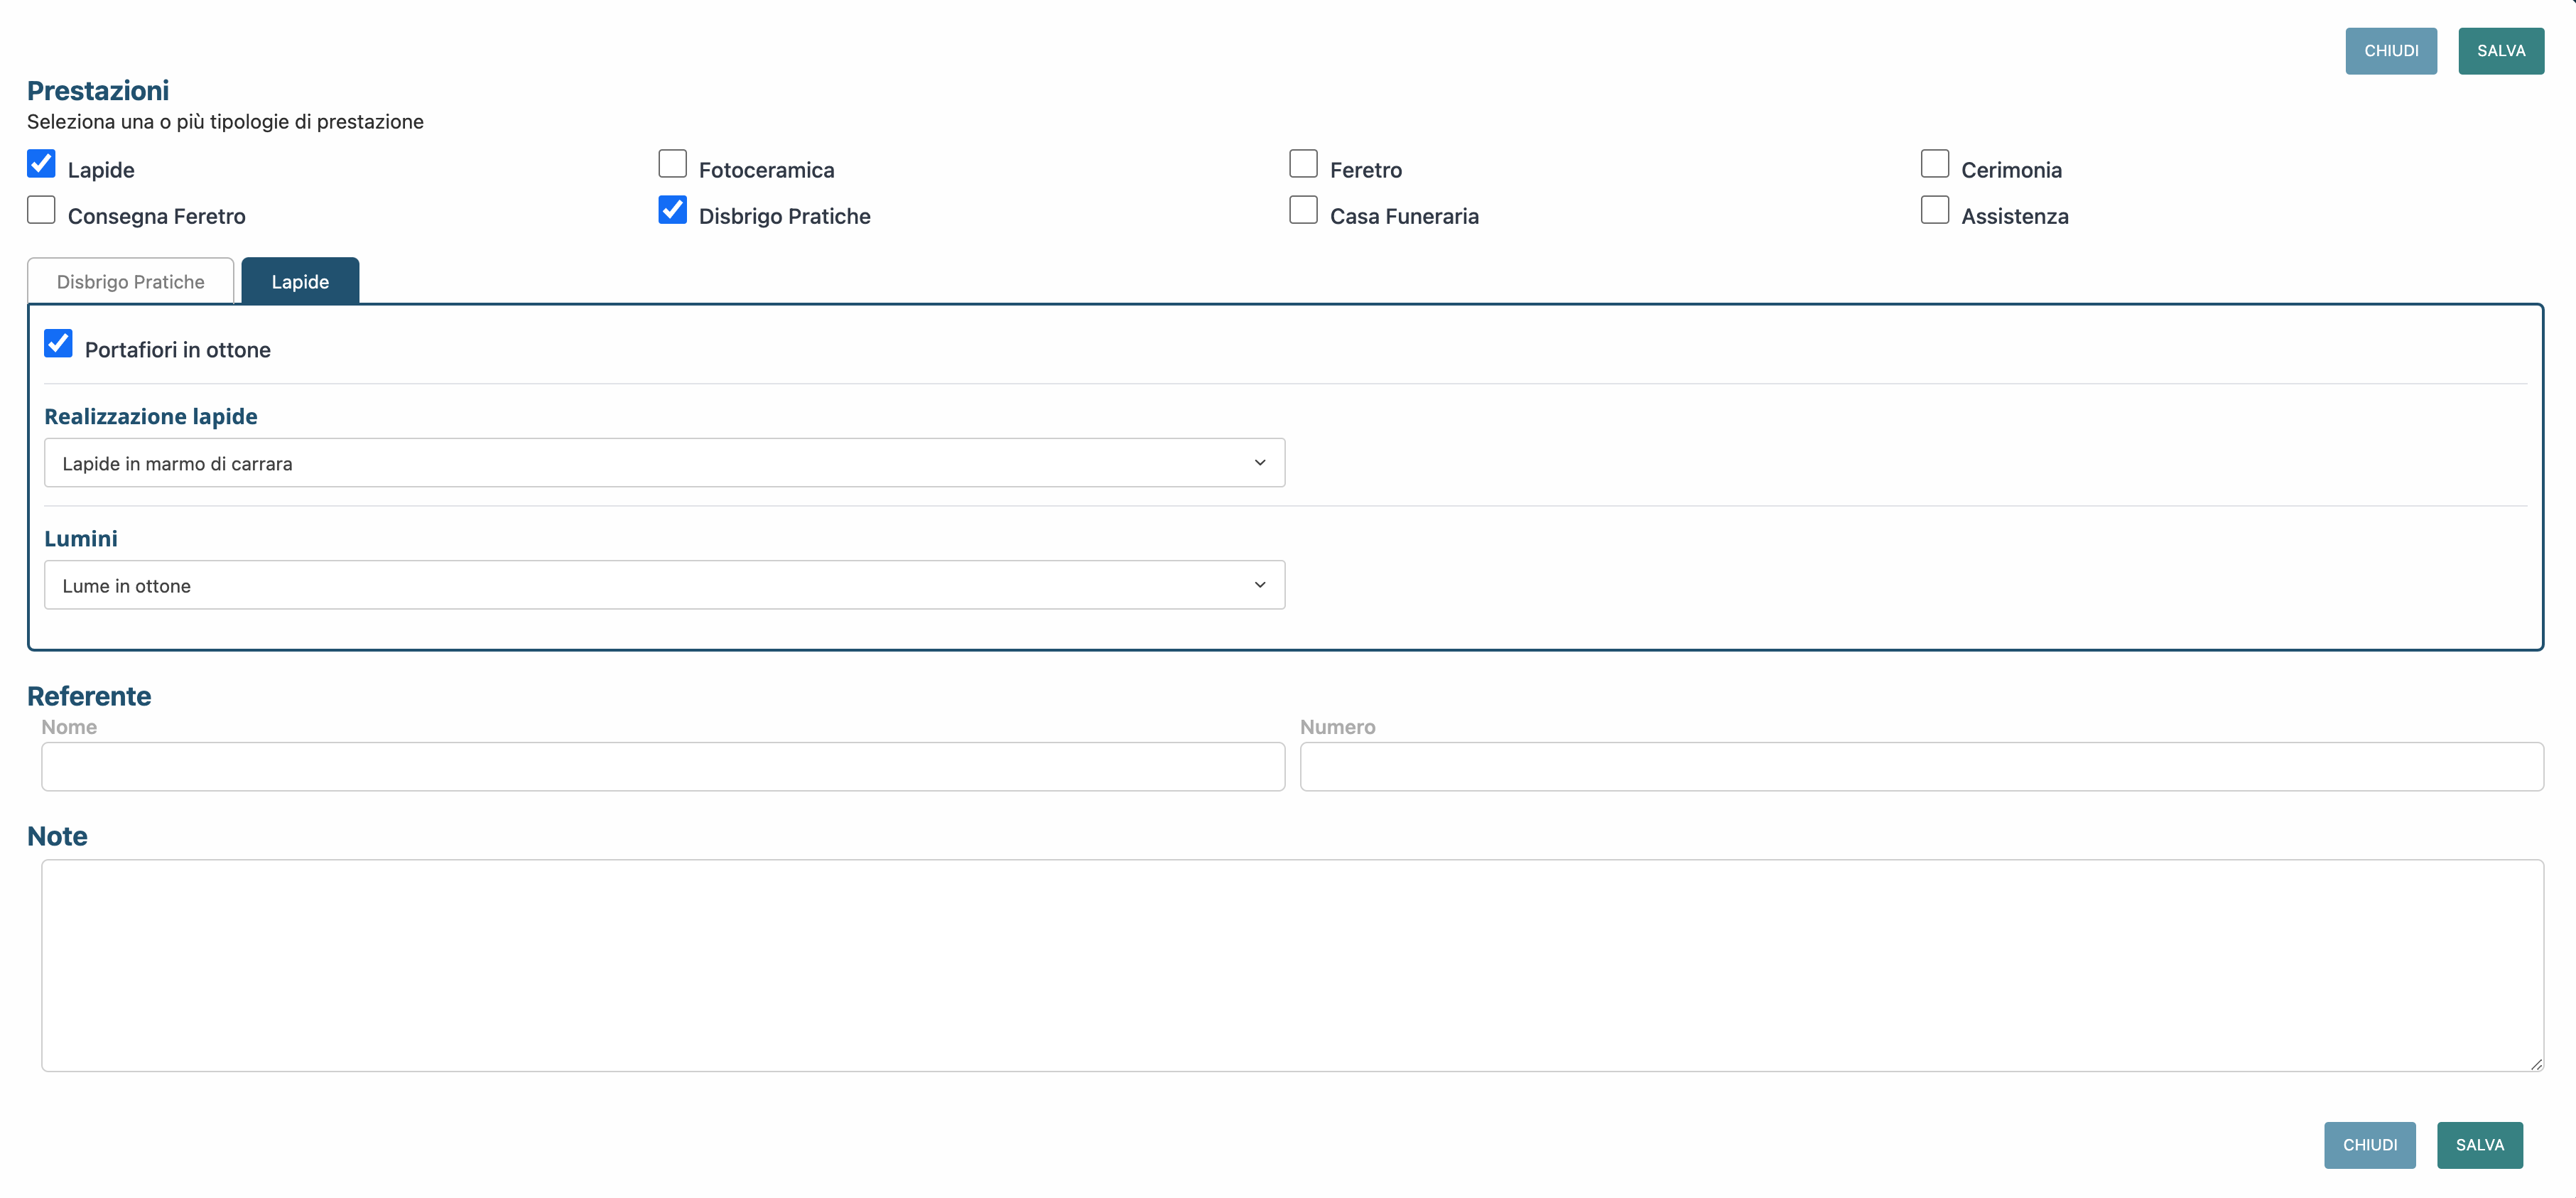Viewport: 2576px width, 1198px height.
Task: Select the Consegna Feretro checkbox
Action: pos(41,210)
